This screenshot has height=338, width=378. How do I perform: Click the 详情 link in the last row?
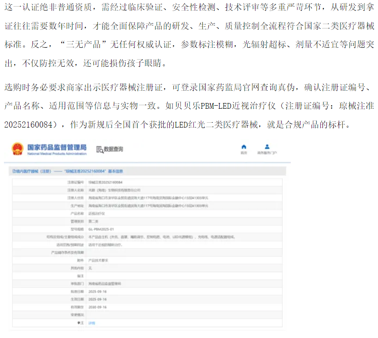pyautogui.click(x=91, y=323)
